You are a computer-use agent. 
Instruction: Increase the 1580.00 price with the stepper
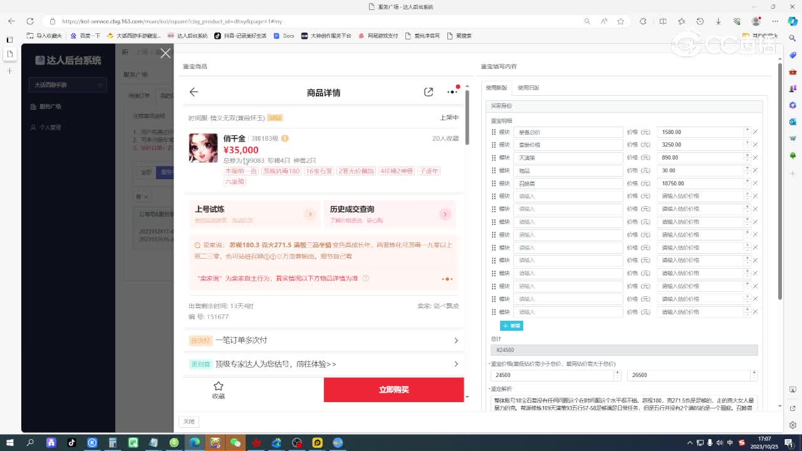coord(747,130)
